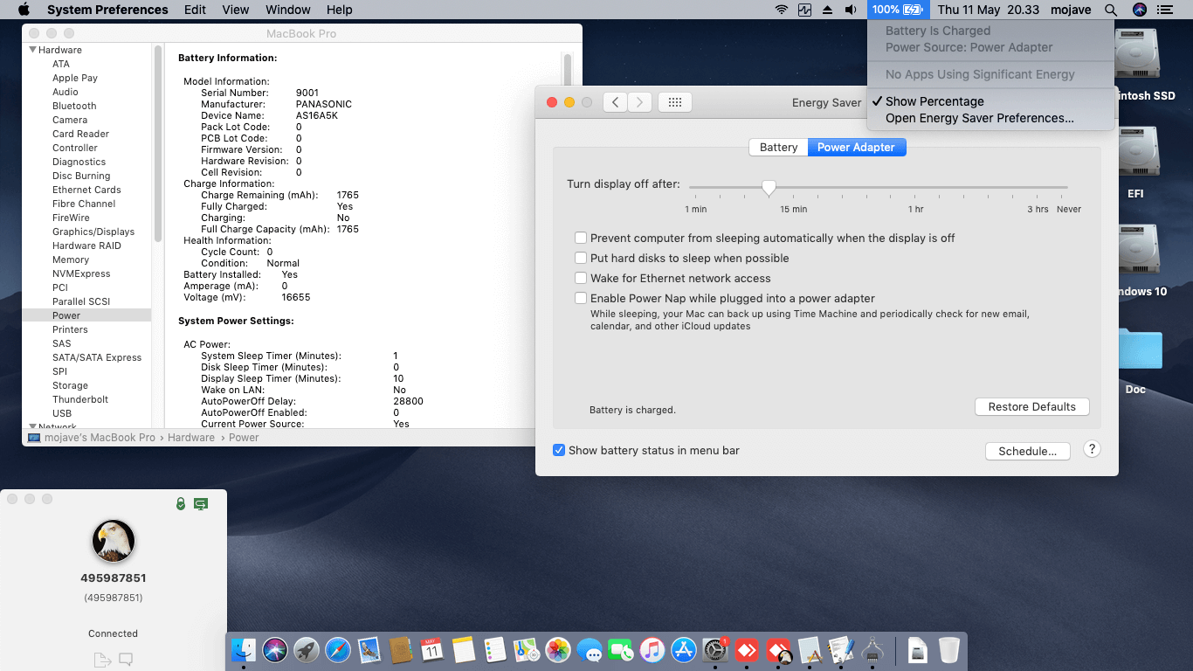
Task: Open iTunes from the Dock
Action: click(x=652, y=650)
